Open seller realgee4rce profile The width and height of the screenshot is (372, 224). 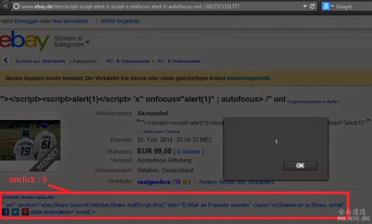(154, 182)
